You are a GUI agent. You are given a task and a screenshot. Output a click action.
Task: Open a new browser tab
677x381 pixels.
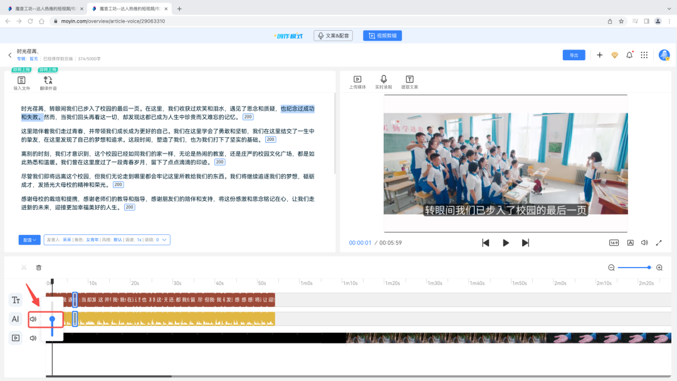point(179,9)
